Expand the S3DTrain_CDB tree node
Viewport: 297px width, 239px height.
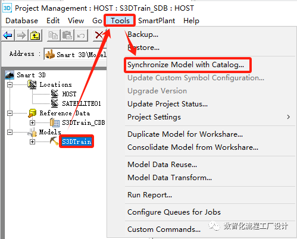tap(32, 122)
